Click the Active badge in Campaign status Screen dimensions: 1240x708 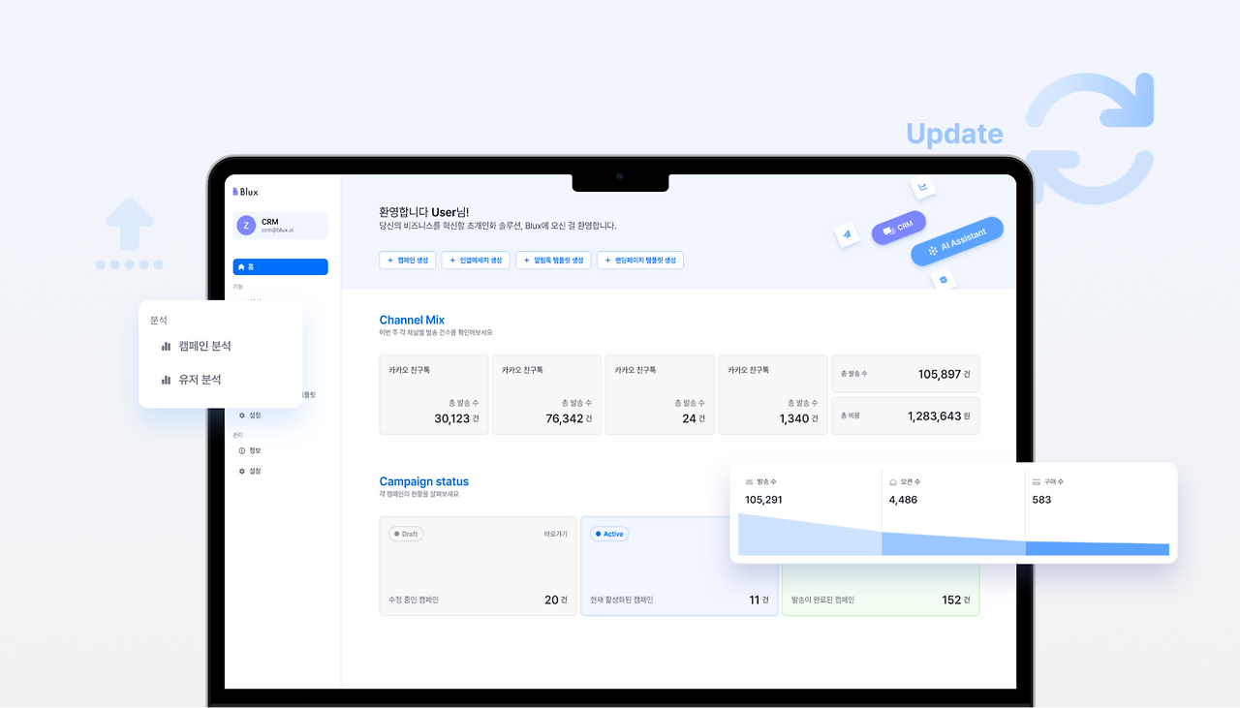[609, 534]
